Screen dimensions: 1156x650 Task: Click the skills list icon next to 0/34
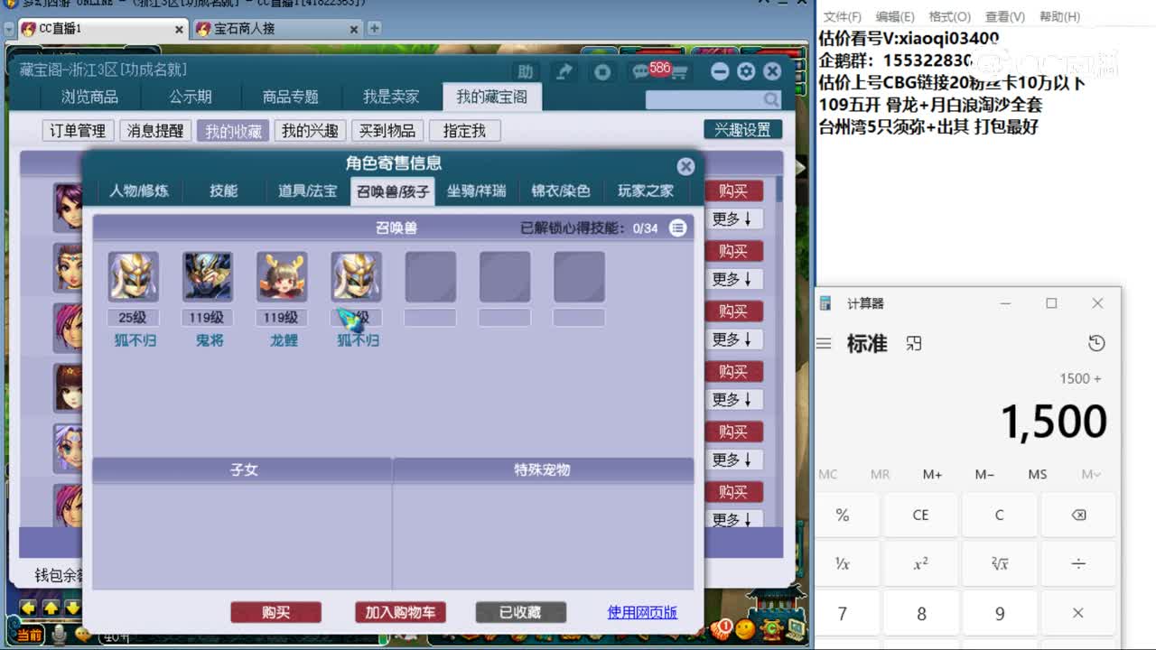(677, 228)
